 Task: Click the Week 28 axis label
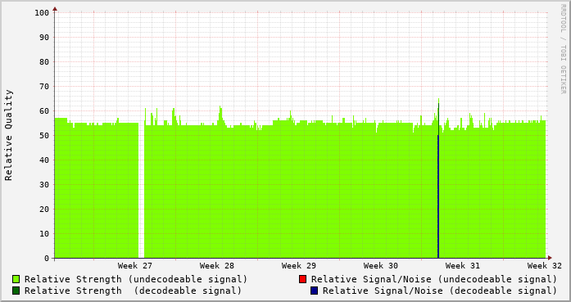pos(216,266)
